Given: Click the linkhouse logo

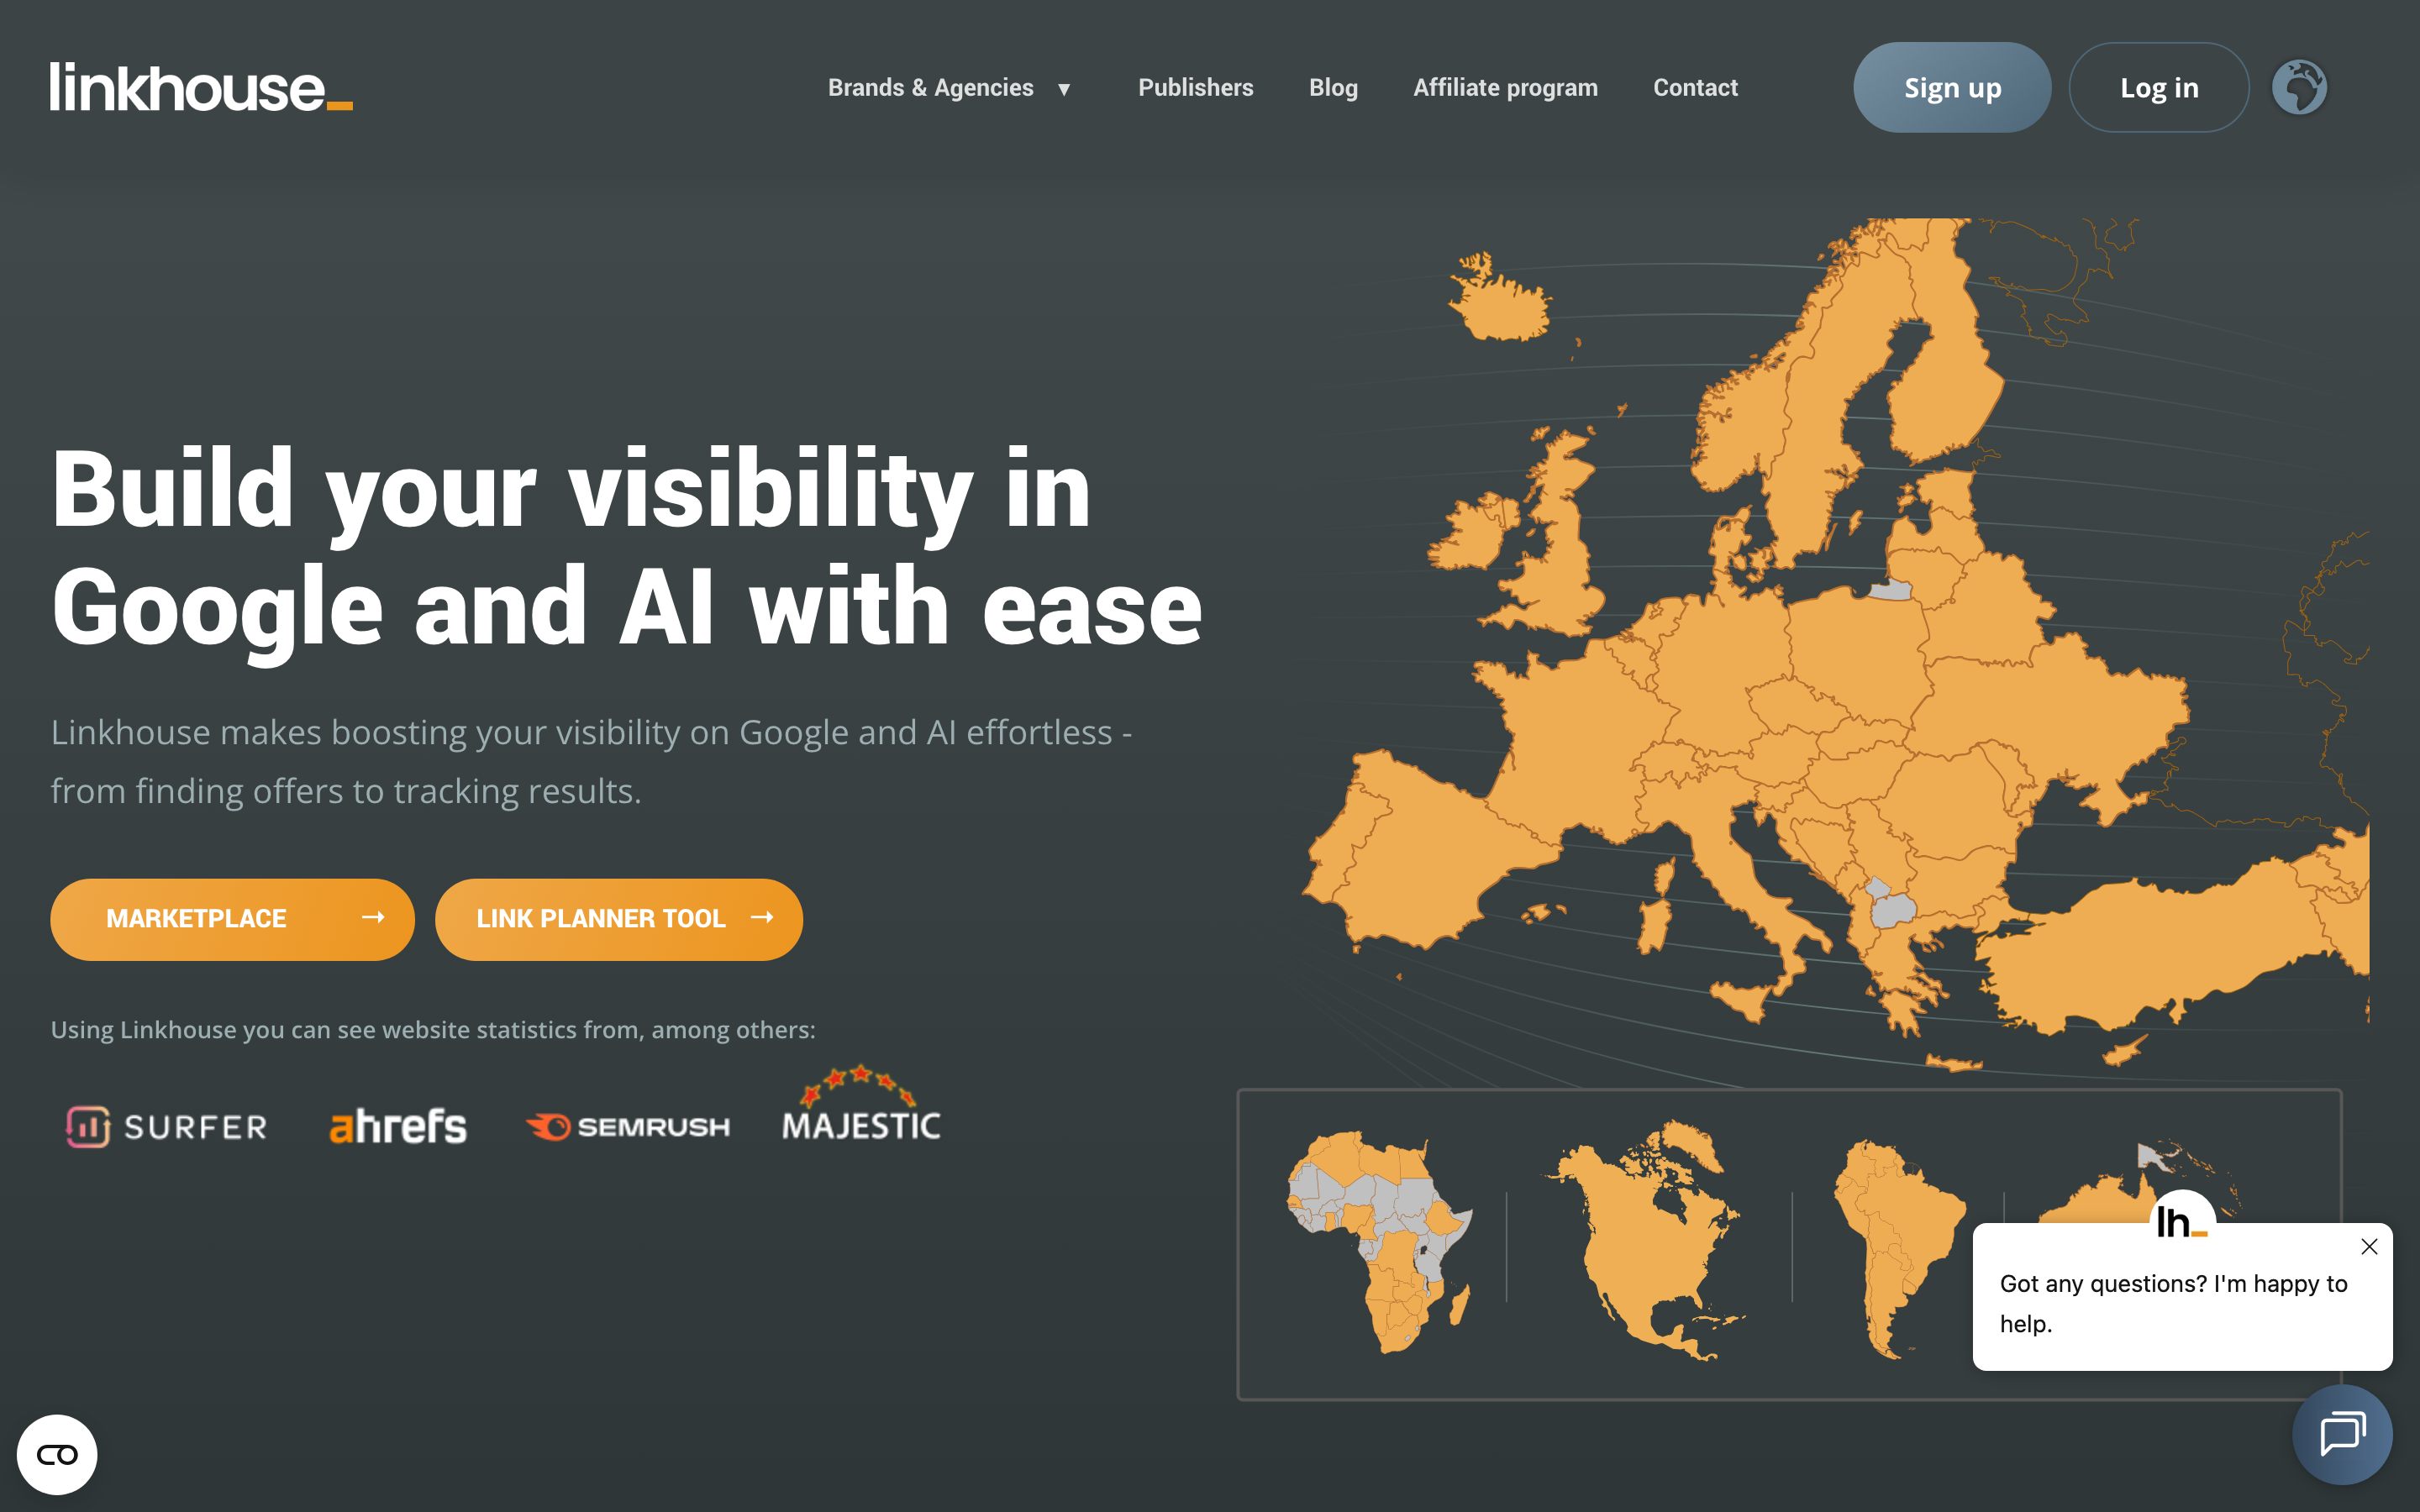Looking at the screenshot, I should (201, 87).
